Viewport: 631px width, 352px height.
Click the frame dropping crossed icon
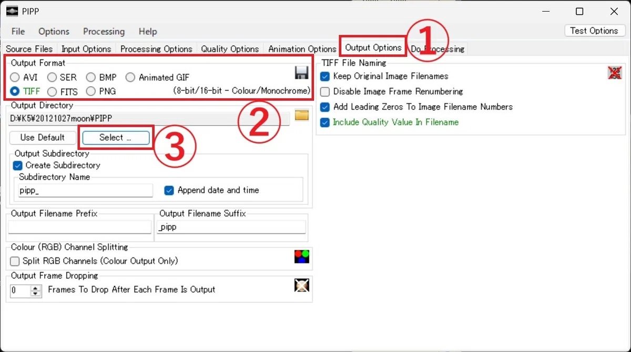(x=302, y=285)
